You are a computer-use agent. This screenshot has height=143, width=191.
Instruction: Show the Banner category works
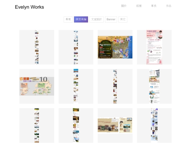(x=111, y=19)
